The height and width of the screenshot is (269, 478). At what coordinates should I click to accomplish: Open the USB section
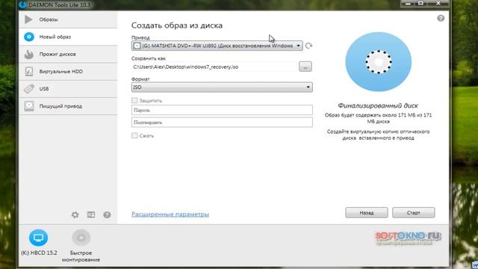pos(68,89)
